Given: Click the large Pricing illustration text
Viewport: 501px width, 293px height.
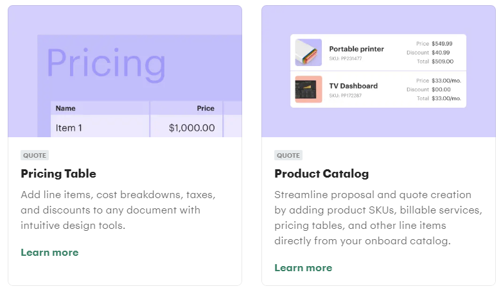Looking at the screenshot, I should tap(106, 65).
